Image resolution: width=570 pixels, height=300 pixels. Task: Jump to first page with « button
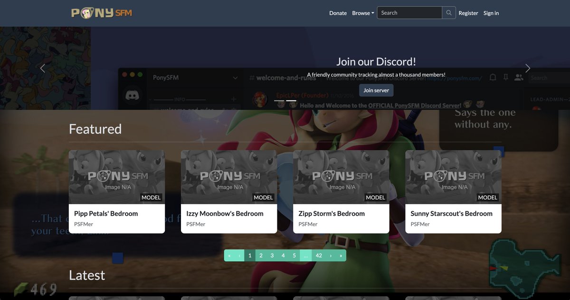pyautogui.click(x=229, y=255)
